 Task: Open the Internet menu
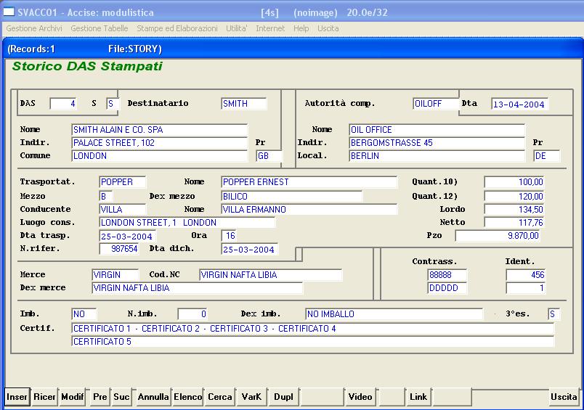click(x=270, y=28)
